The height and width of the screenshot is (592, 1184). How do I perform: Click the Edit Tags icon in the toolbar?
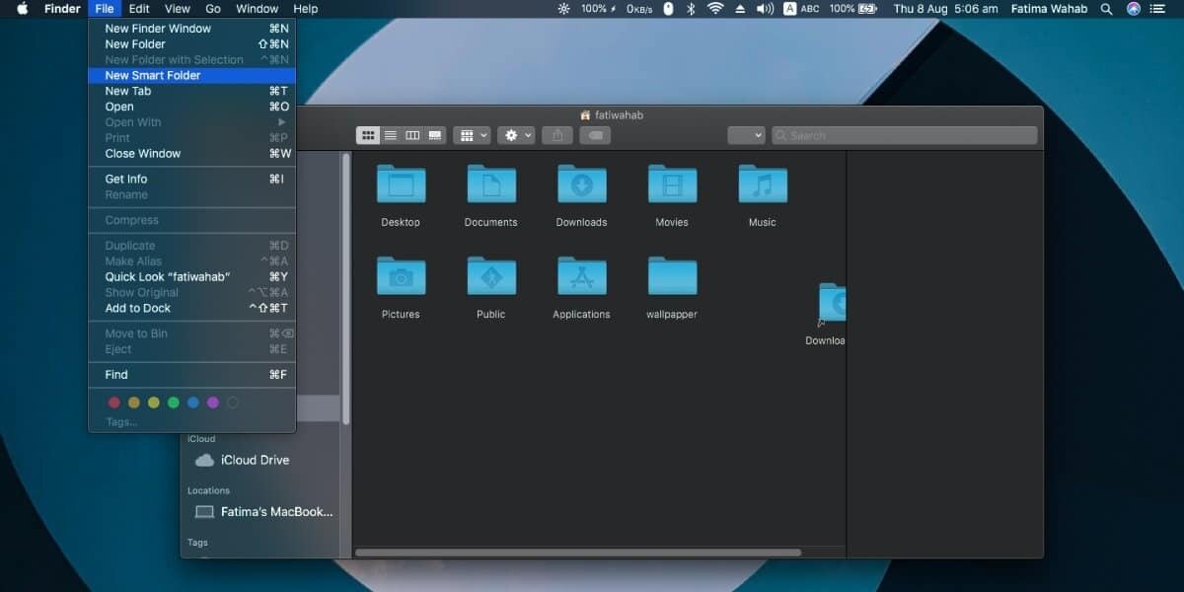595,135
